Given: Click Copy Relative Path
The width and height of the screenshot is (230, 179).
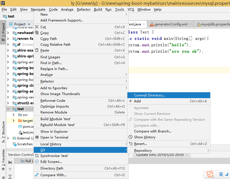Looking at the screenshot, I should [81, 44].
